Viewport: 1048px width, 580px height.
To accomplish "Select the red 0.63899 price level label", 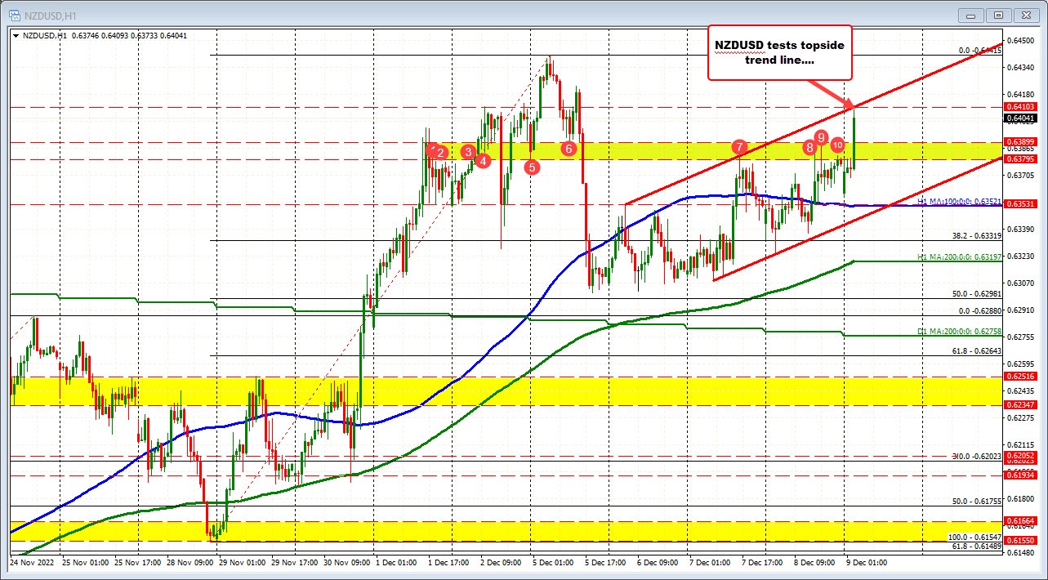I will (1020, 141).
